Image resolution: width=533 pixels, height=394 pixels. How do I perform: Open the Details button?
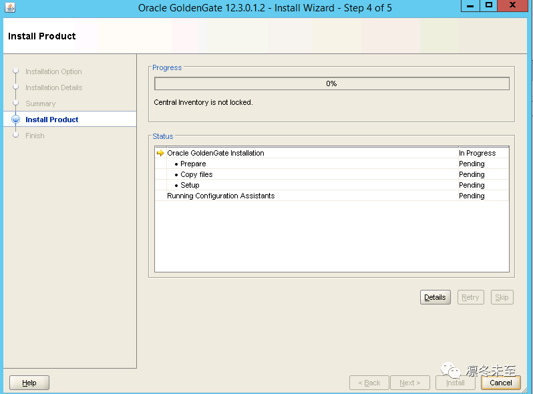tap(435, 297)
